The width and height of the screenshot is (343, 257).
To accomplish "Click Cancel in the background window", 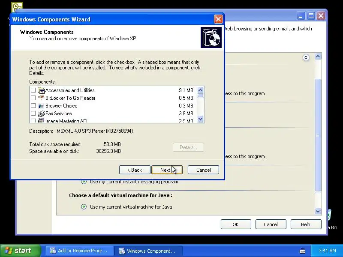I will (x=271, y=224).
